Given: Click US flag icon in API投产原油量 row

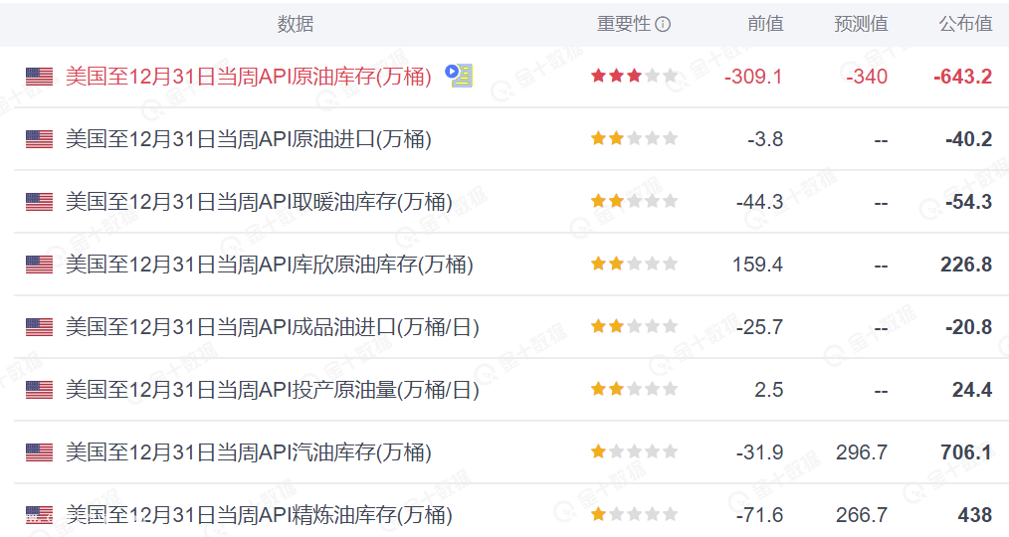Looking at the screenshot, I should pos(39,390).
